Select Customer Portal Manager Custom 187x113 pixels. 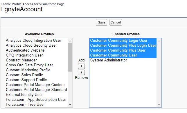37,85
